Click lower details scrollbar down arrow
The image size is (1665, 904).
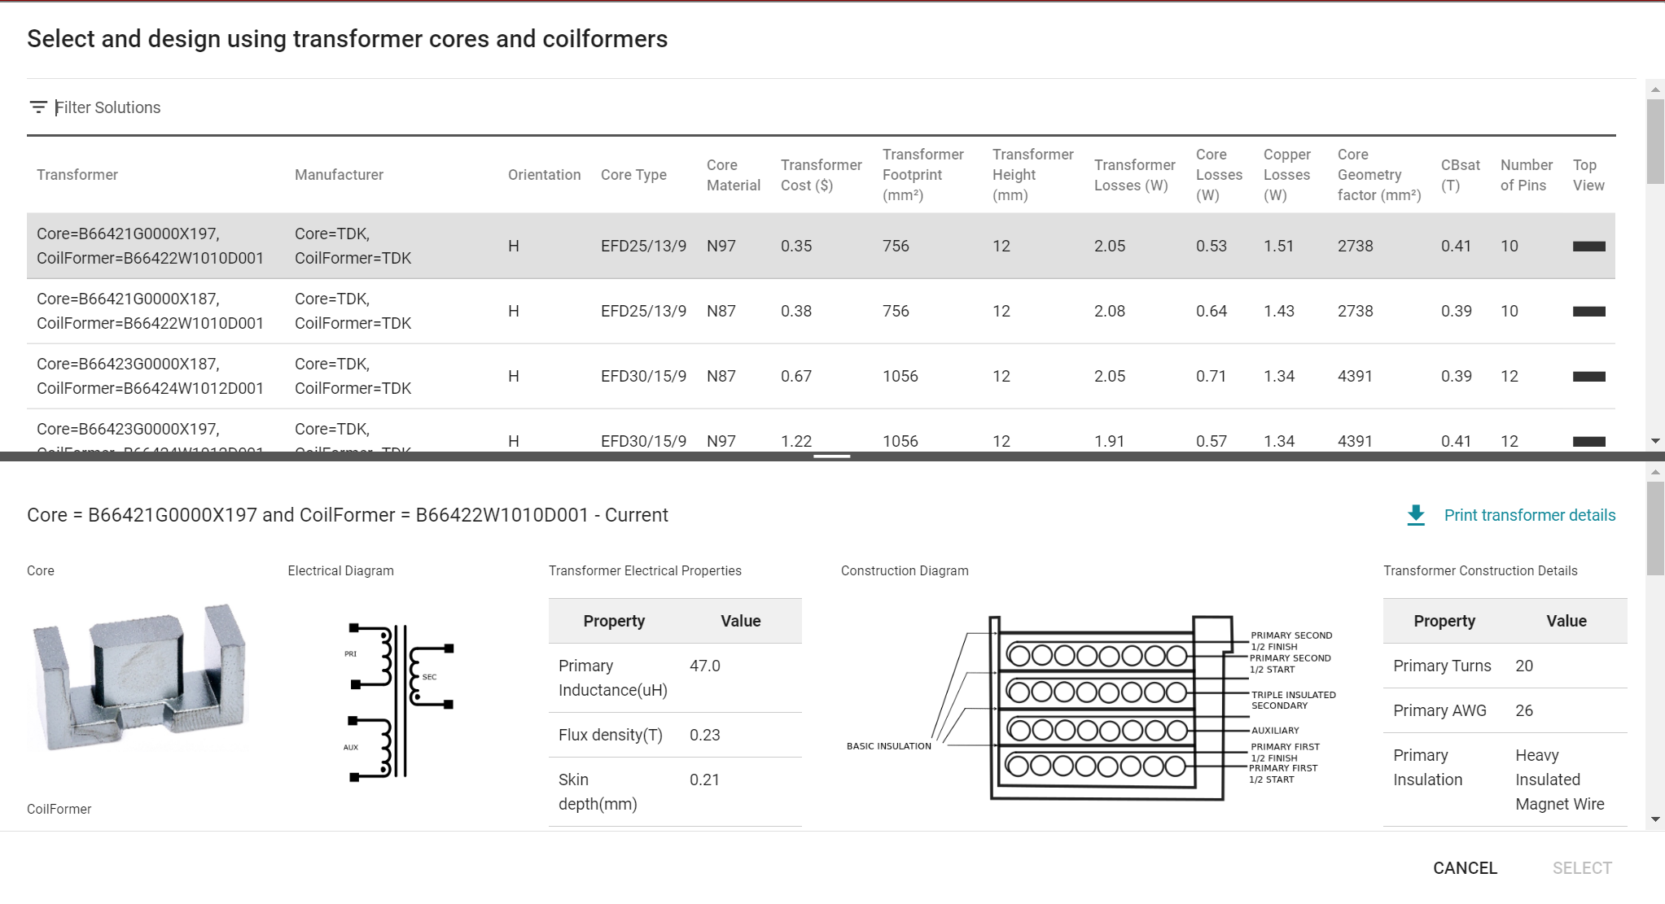click(x=1654, y=819)
